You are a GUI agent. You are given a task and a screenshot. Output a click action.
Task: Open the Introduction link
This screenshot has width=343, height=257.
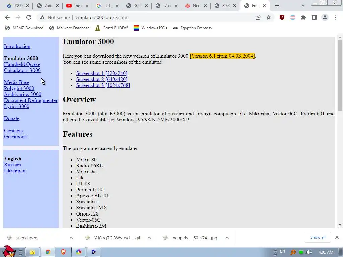tap(17, 46)
